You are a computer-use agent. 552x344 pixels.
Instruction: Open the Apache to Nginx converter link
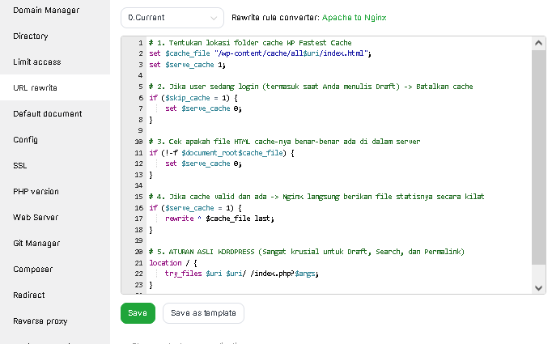[x=355, y=18]
